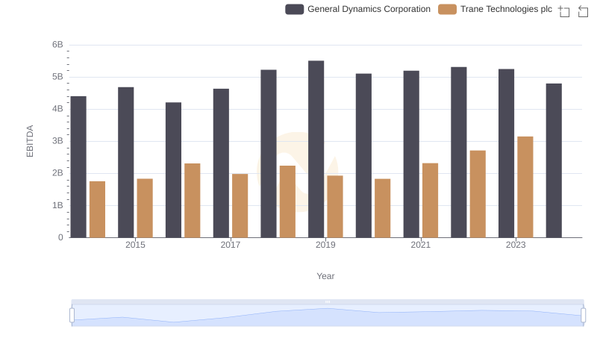Toggle General Dynamics Corporation legend series

pos(357,9)
